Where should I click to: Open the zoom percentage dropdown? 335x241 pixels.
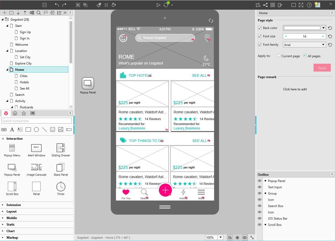221,237
